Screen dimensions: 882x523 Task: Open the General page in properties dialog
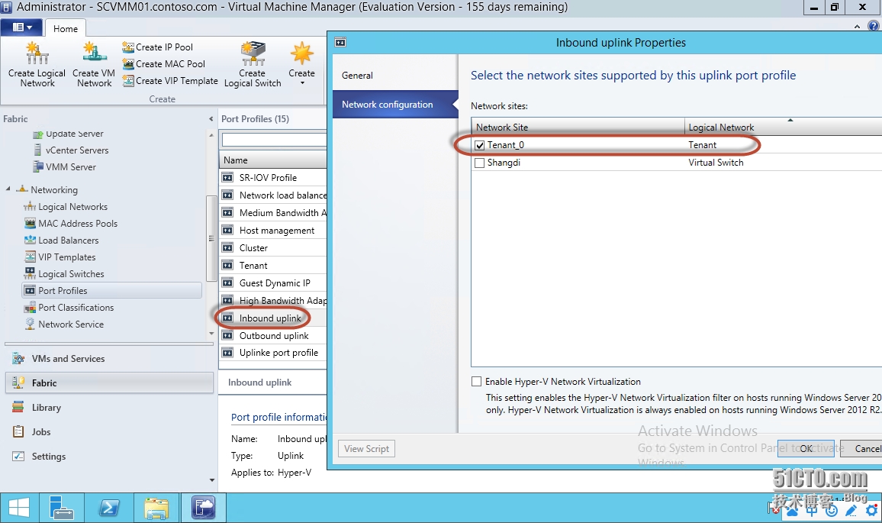[395, 76]
